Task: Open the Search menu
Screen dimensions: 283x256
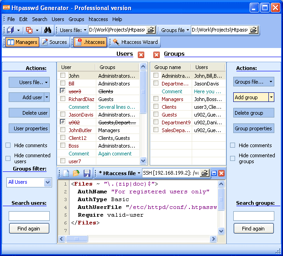Action: pyautogui.click(x=40, y=19)
